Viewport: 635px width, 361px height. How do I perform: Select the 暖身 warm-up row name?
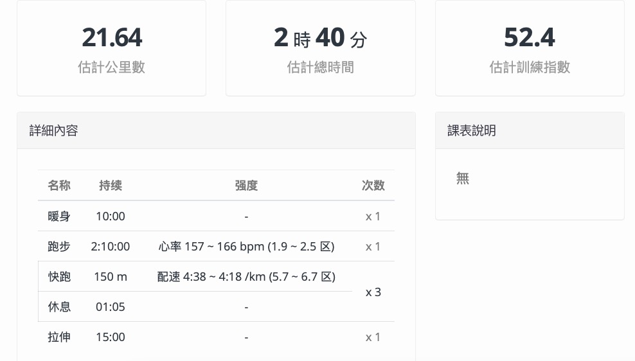(59, 216)
